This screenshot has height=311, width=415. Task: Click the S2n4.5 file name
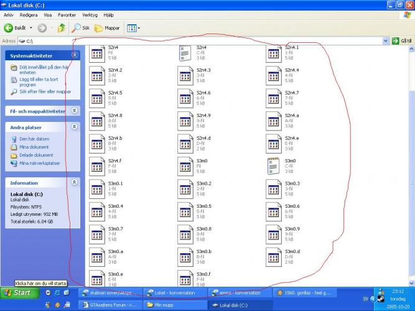[115, 93]
